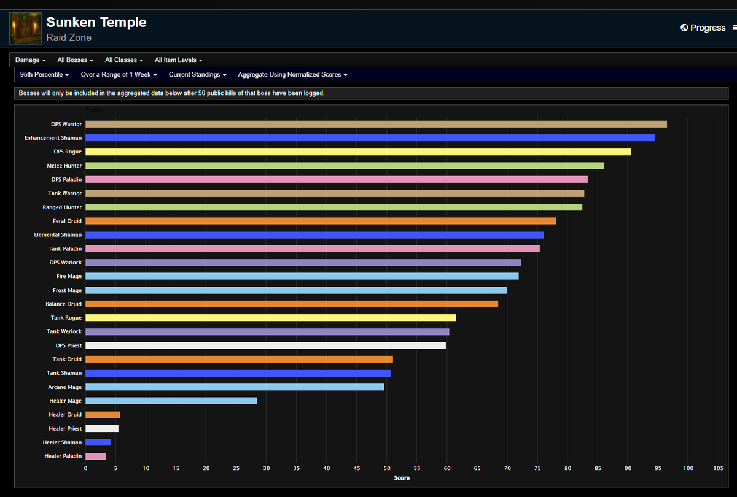The width and height of the screenshot is (737, 497).
Task: Open the All Classes filter dropdown
Action: pos(124,60)
